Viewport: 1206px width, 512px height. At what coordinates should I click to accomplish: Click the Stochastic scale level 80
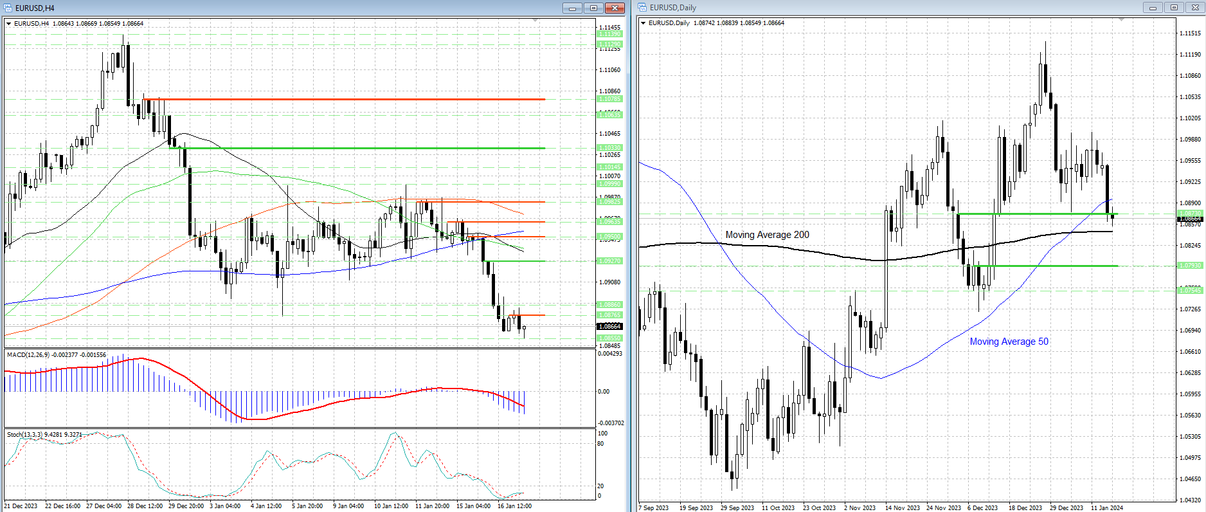[601, 444]
